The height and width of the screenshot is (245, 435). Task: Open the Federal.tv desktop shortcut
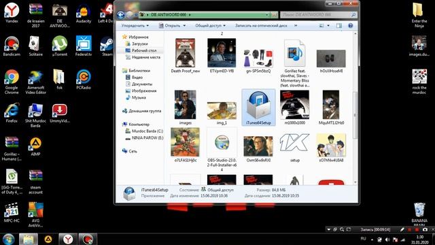click(x=84, y=46)
